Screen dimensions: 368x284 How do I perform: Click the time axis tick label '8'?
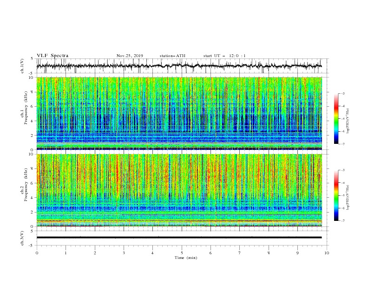[269, 253]
